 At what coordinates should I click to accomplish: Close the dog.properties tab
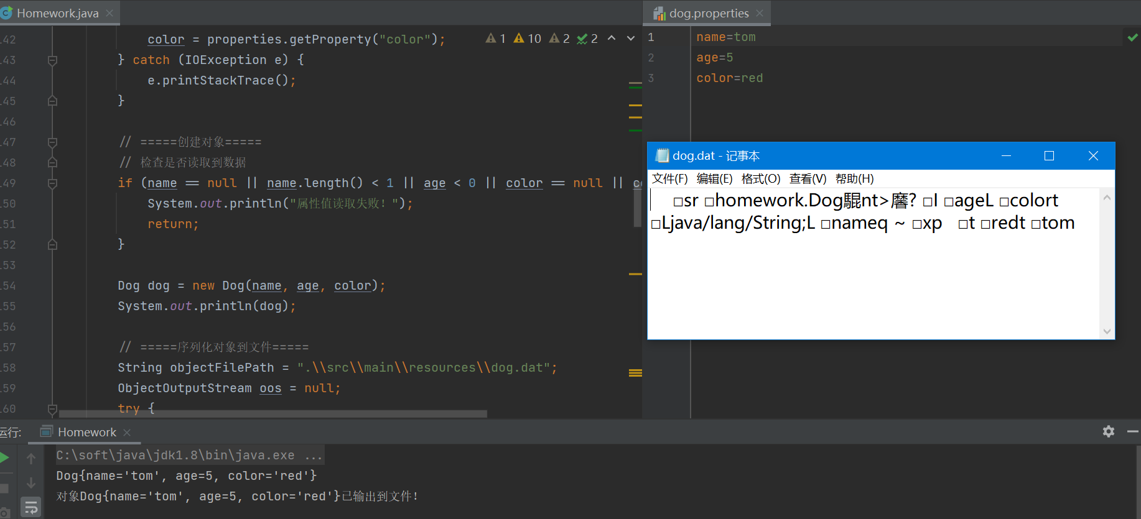760,13
